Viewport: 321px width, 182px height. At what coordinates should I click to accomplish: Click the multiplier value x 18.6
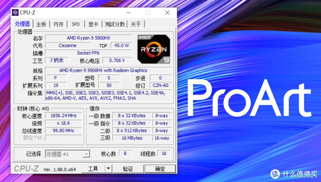[64, 123]
